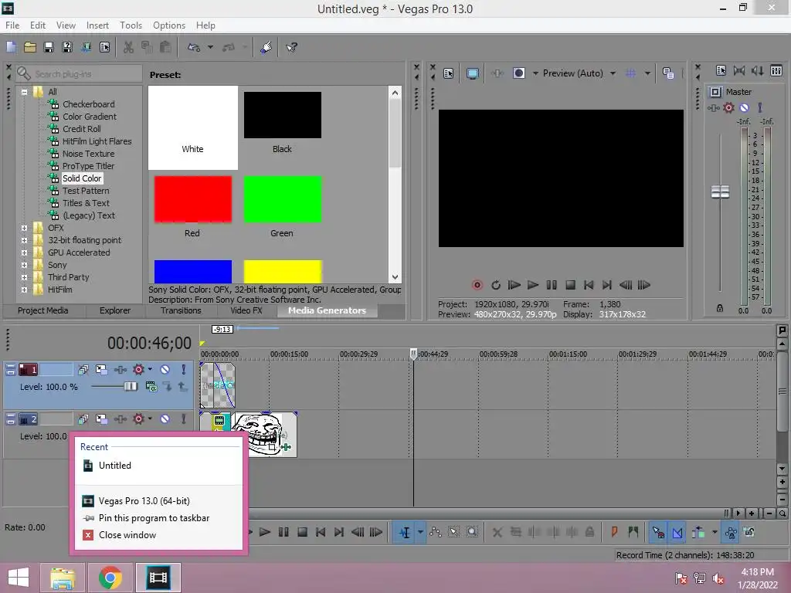Switch to the Transitions tab
The image size is (791, 593).
coord(181,310)
